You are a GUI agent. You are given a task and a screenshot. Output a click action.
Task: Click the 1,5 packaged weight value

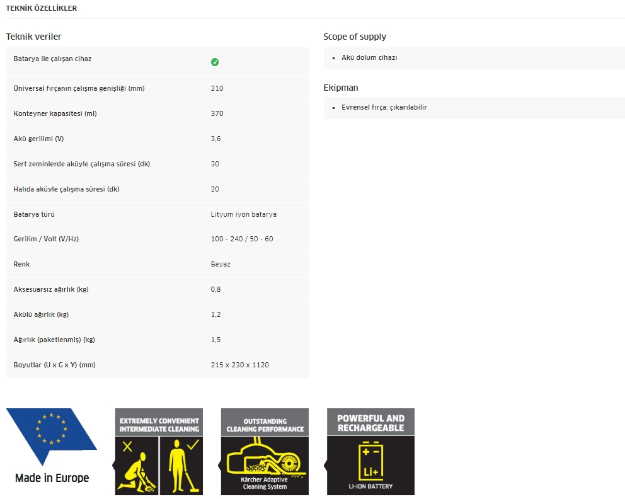[x=215, y=340]
